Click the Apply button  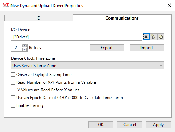click(158, 125)
